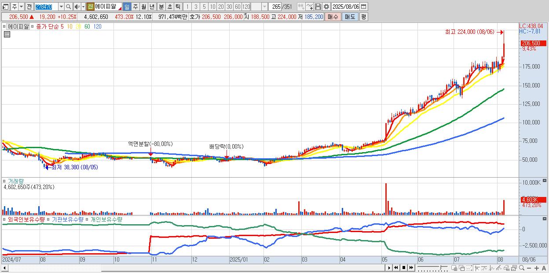549x273 pixels.
Task: Click the crosshair cursor tool icon in bottom toolbar
Action: click(477, 268)
